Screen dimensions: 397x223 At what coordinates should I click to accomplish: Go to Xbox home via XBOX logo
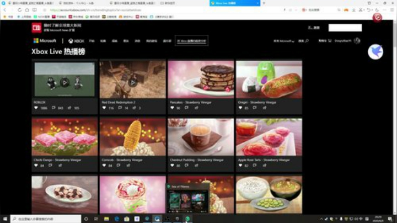[x=76, y=41]
